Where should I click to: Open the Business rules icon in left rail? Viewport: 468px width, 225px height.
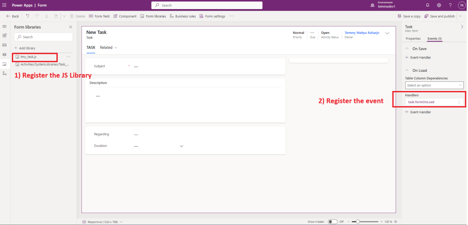tap(5, 73)
